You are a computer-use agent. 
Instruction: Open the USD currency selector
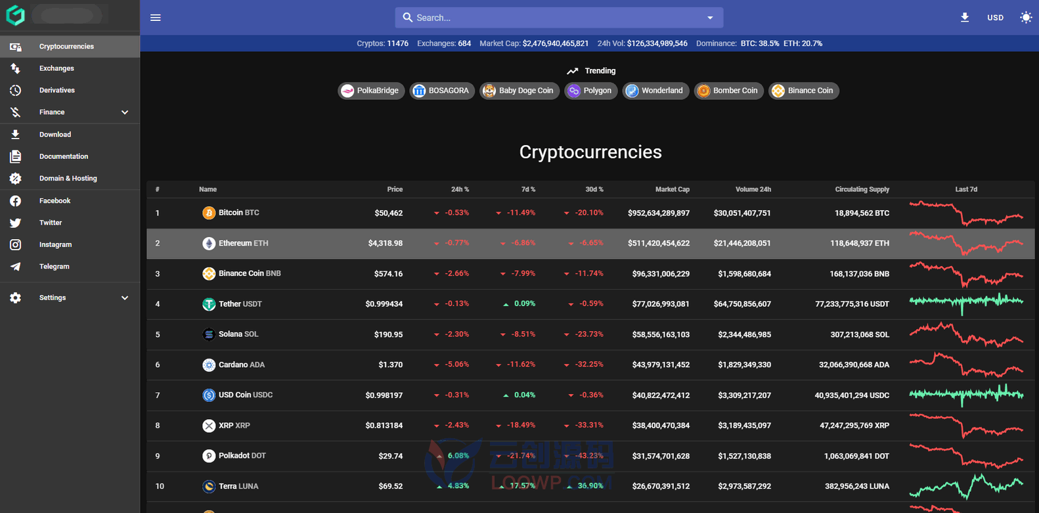pos(995,18)
